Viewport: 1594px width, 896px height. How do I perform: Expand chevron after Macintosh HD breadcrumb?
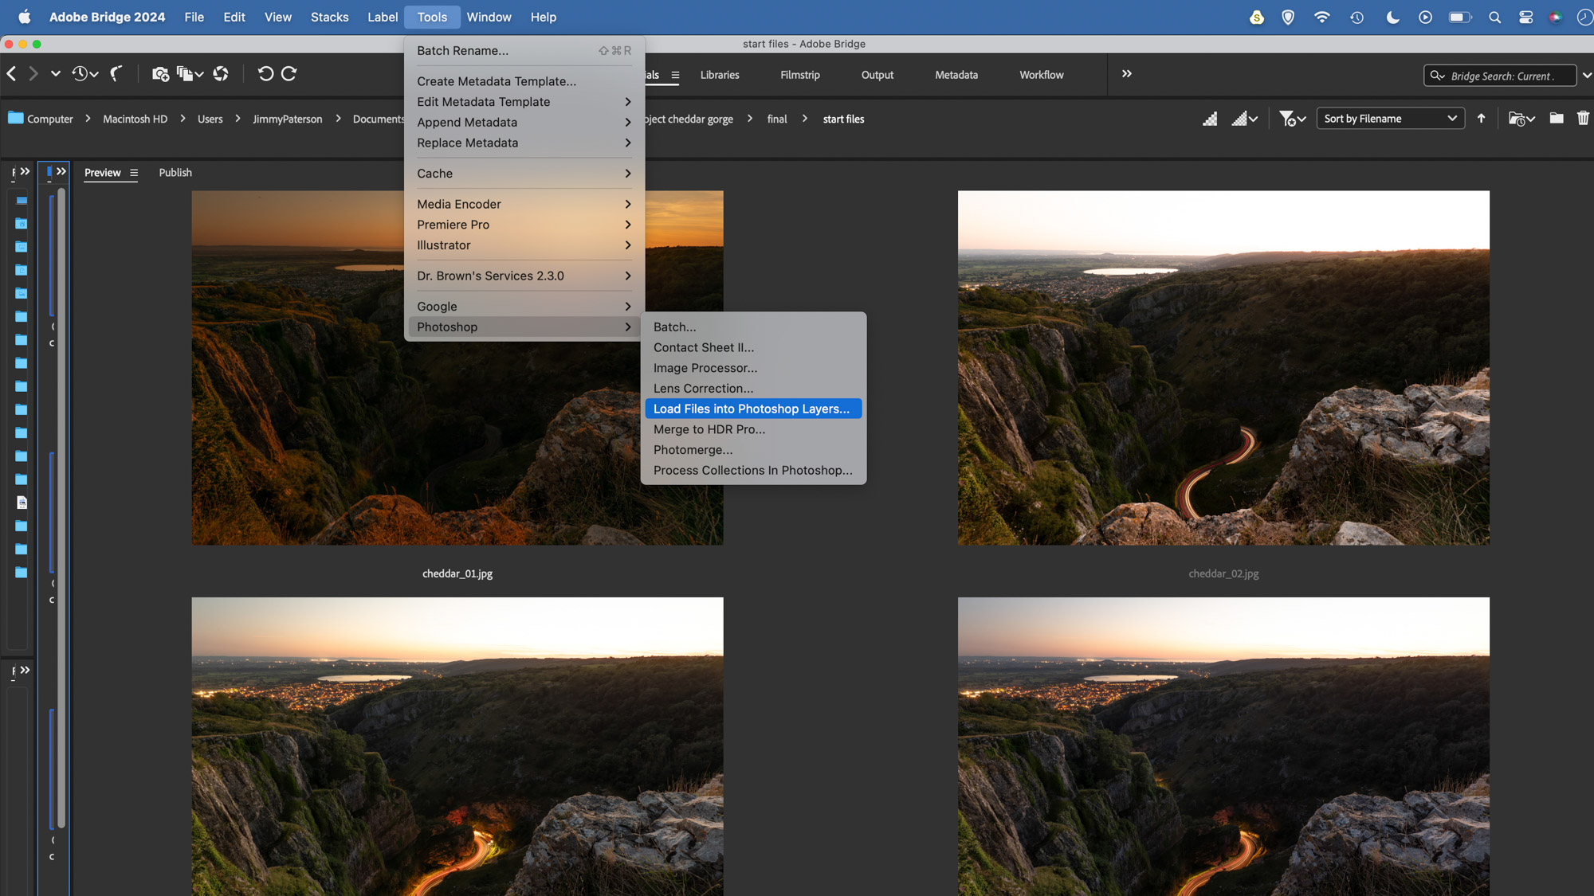click(x=183, y=119)
